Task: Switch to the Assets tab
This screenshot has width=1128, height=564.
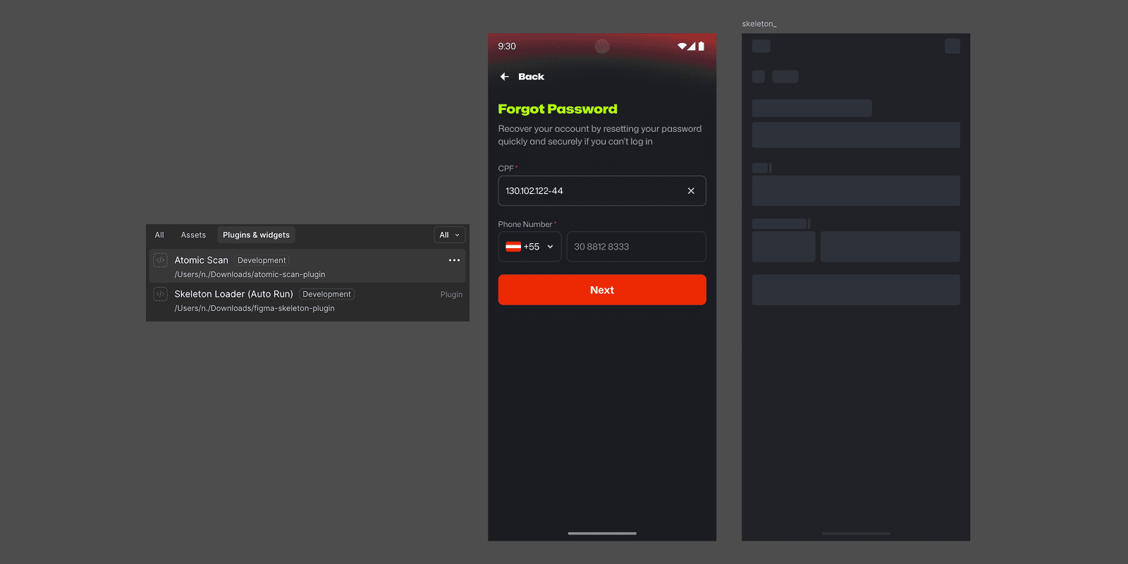Action: point(193,235)
